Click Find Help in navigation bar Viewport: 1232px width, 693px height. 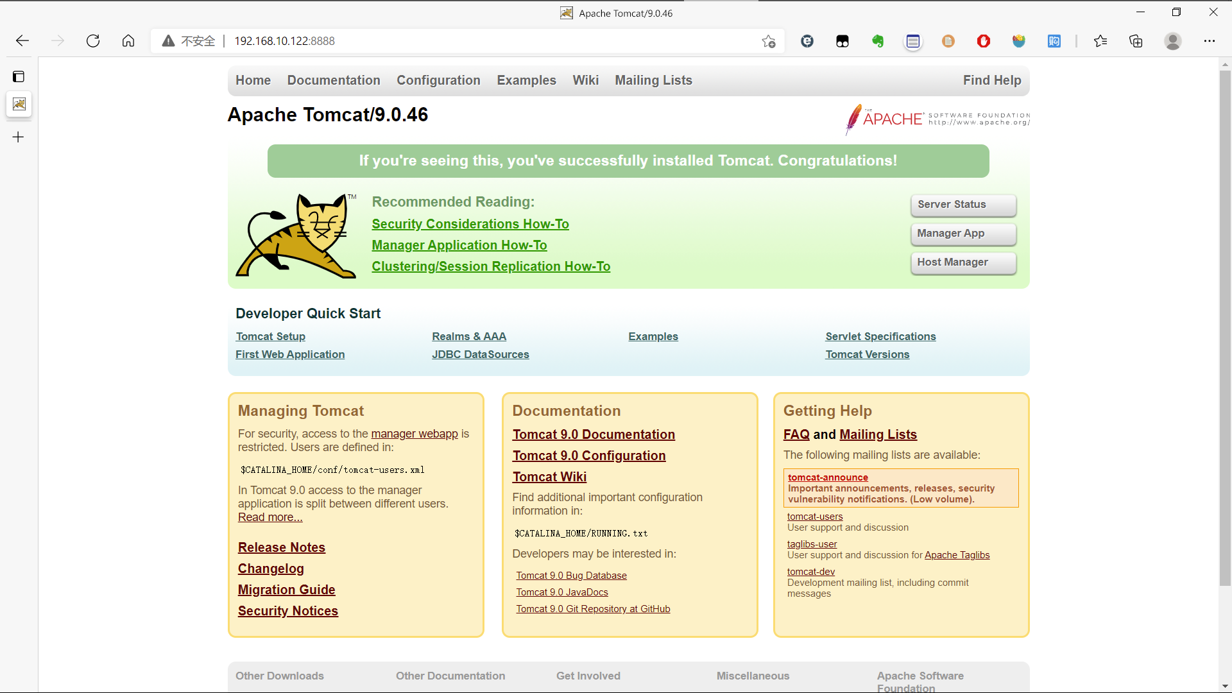[992, 80]
